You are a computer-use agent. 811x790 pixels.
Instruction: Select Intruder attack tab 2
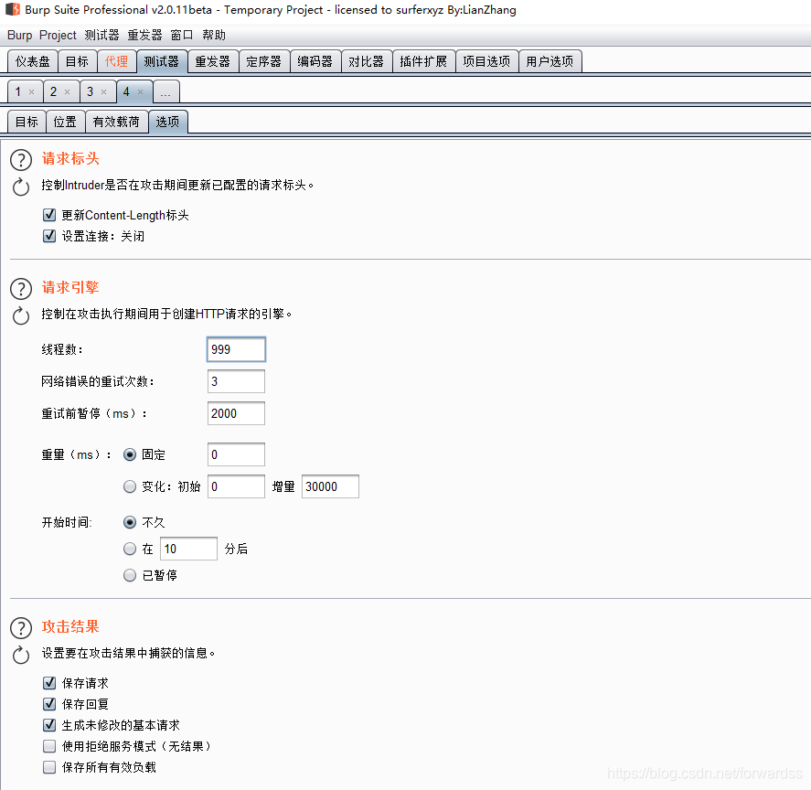(54, 91)
